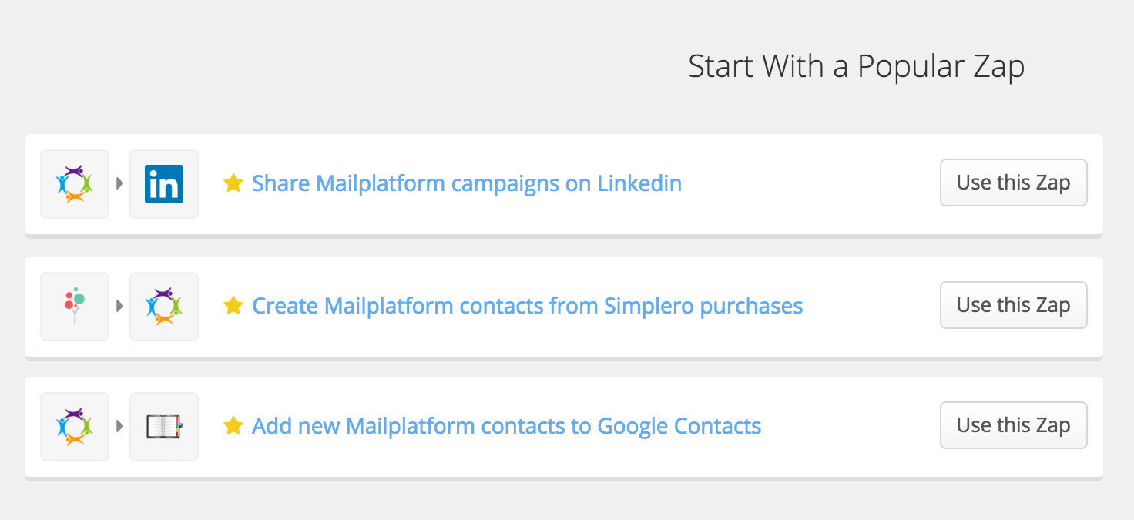Click blank area of the LinkedIn Zap card
Viewport: 1134px width, 520px height.
point(809,184)
